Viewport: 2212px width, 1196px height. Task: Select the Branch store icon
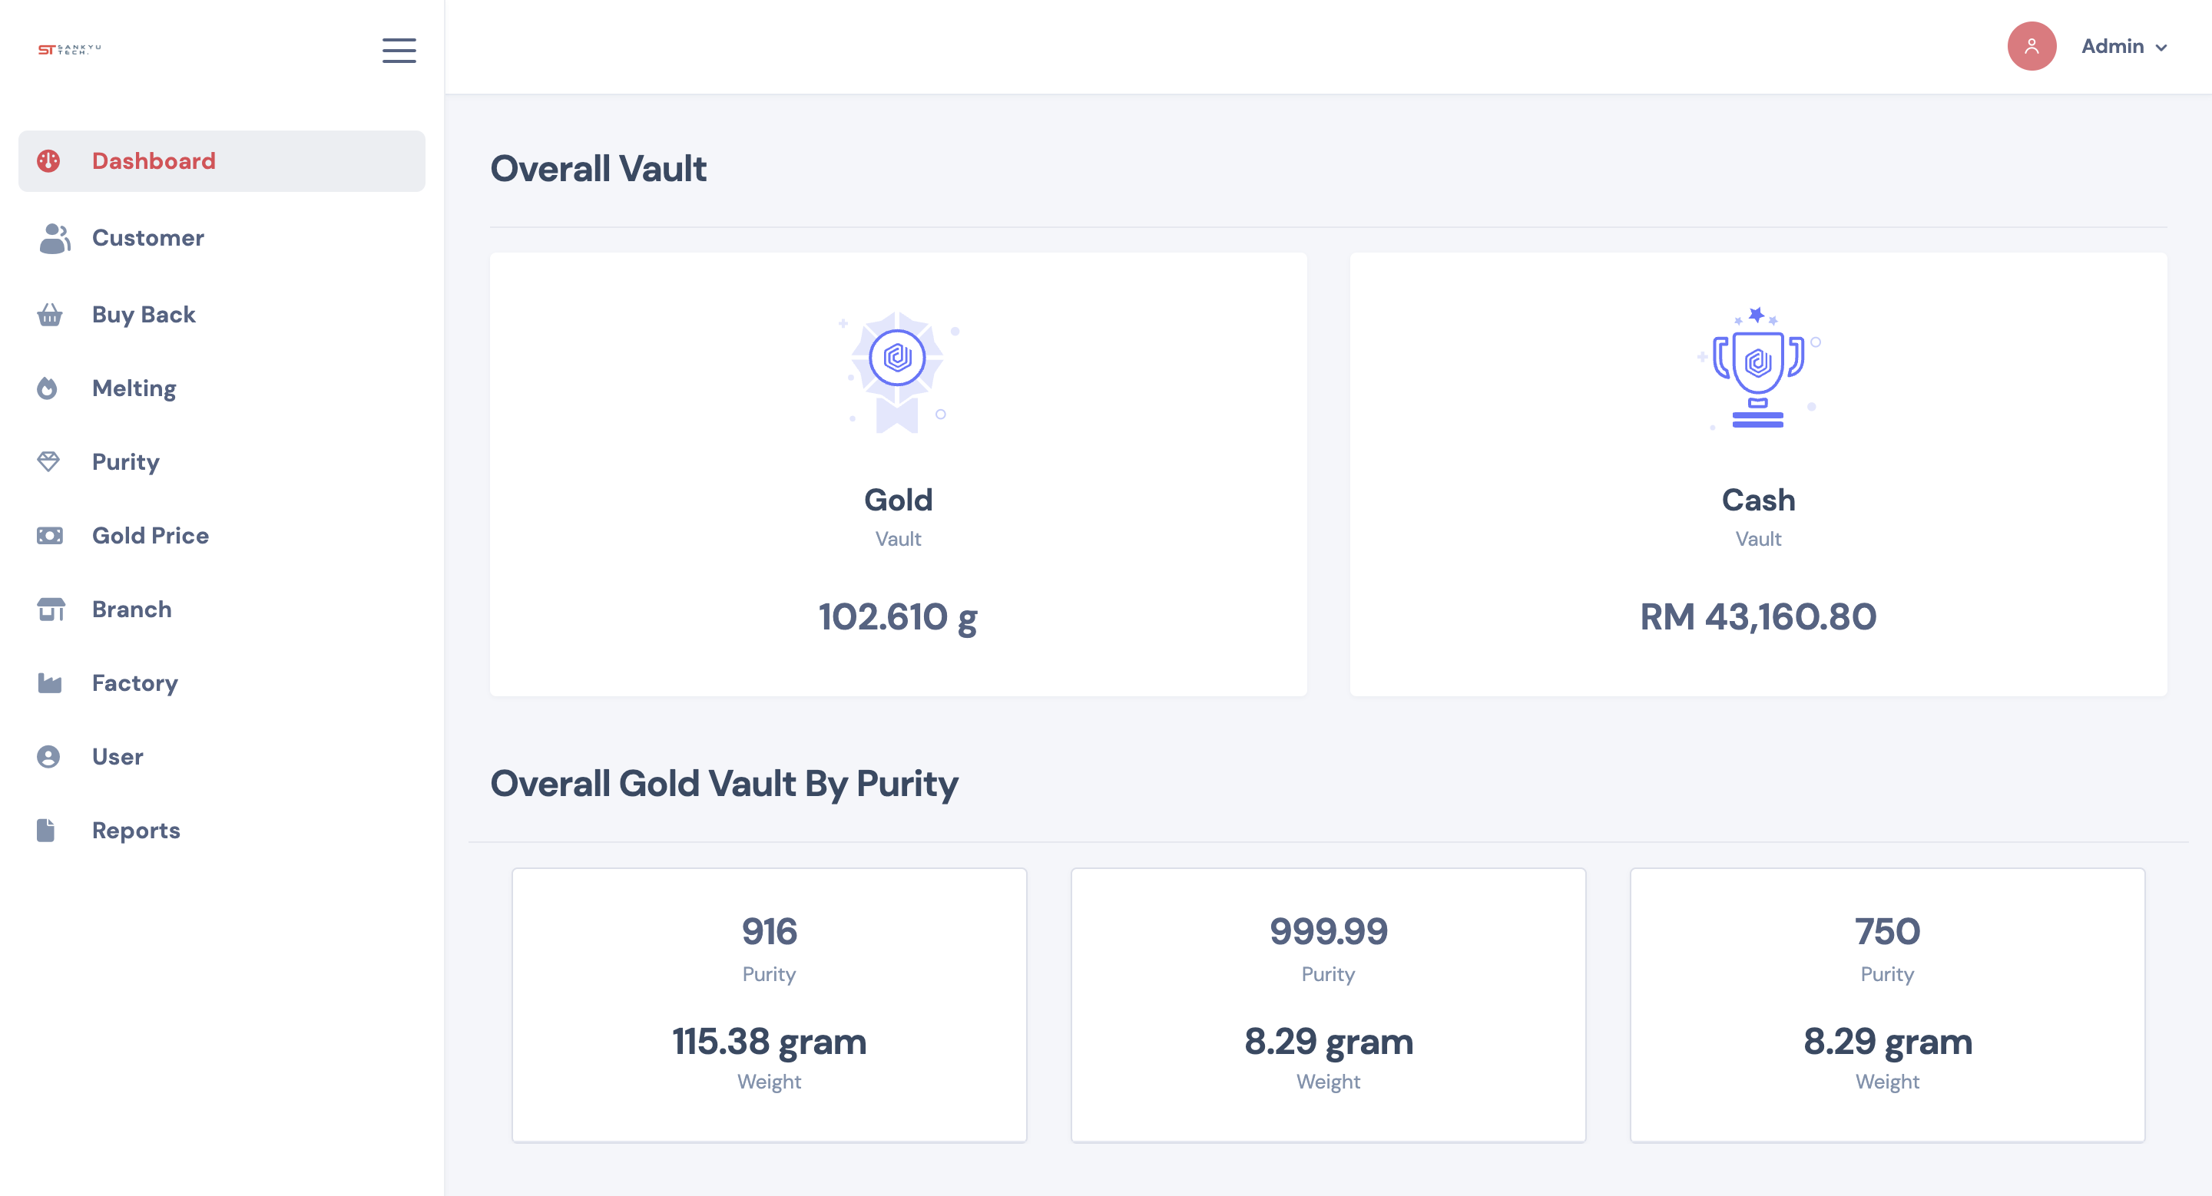pos(50,608)
